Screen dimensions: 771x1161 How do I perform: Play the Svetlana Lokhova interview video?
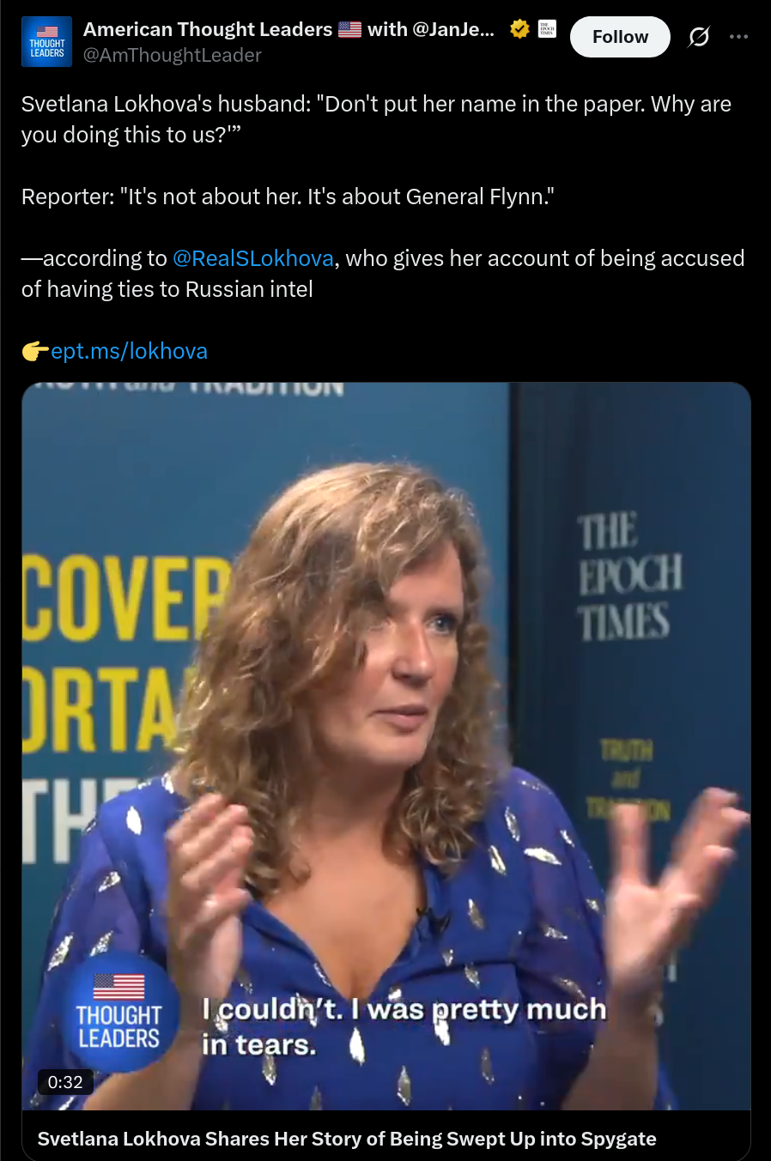[386, 746]
